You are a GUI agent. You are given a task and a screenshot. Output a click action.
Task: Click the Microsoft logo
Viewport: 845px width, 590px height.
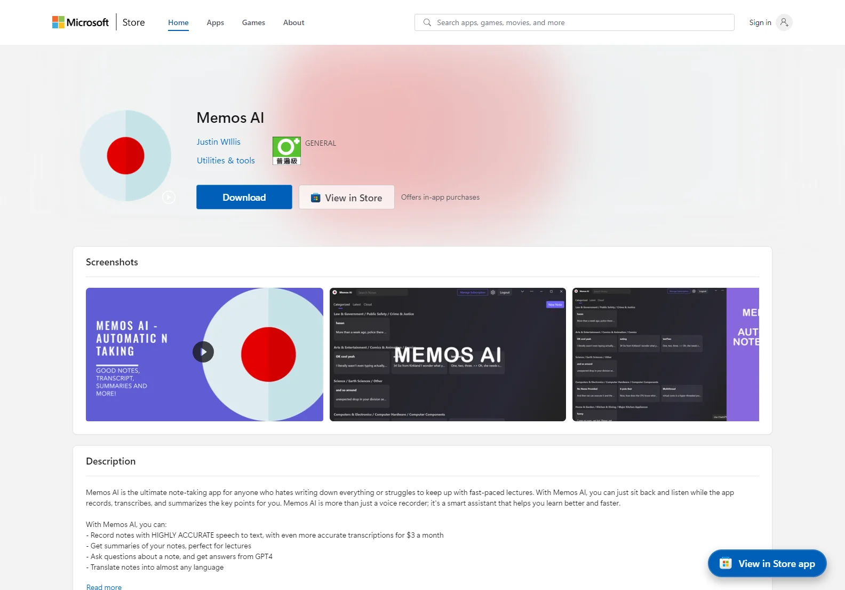(x=81, y=22)
